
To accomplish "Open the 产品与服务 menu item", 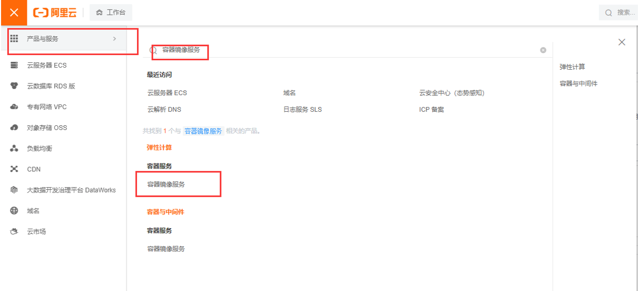I will point(64,39).
